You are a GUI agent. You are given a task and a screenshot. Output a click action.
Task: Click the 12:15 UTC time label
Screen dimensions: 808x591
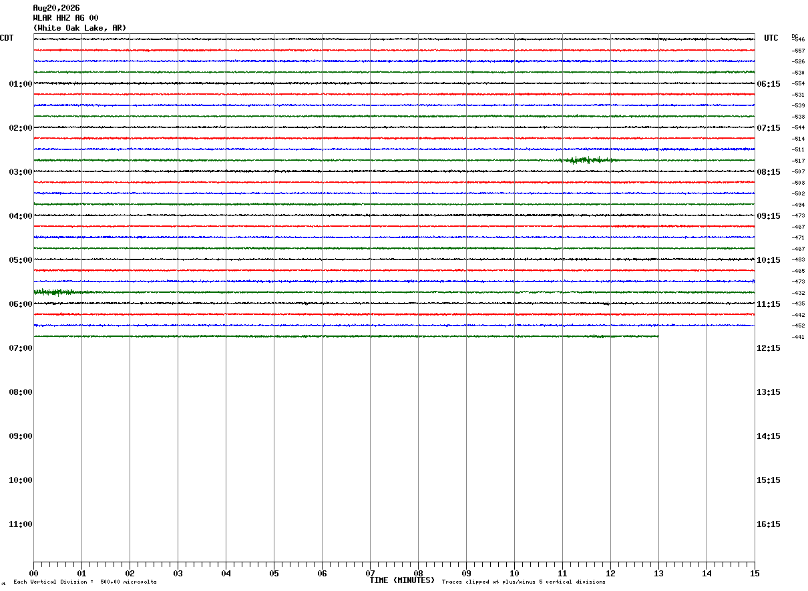(x=769, y=348)
